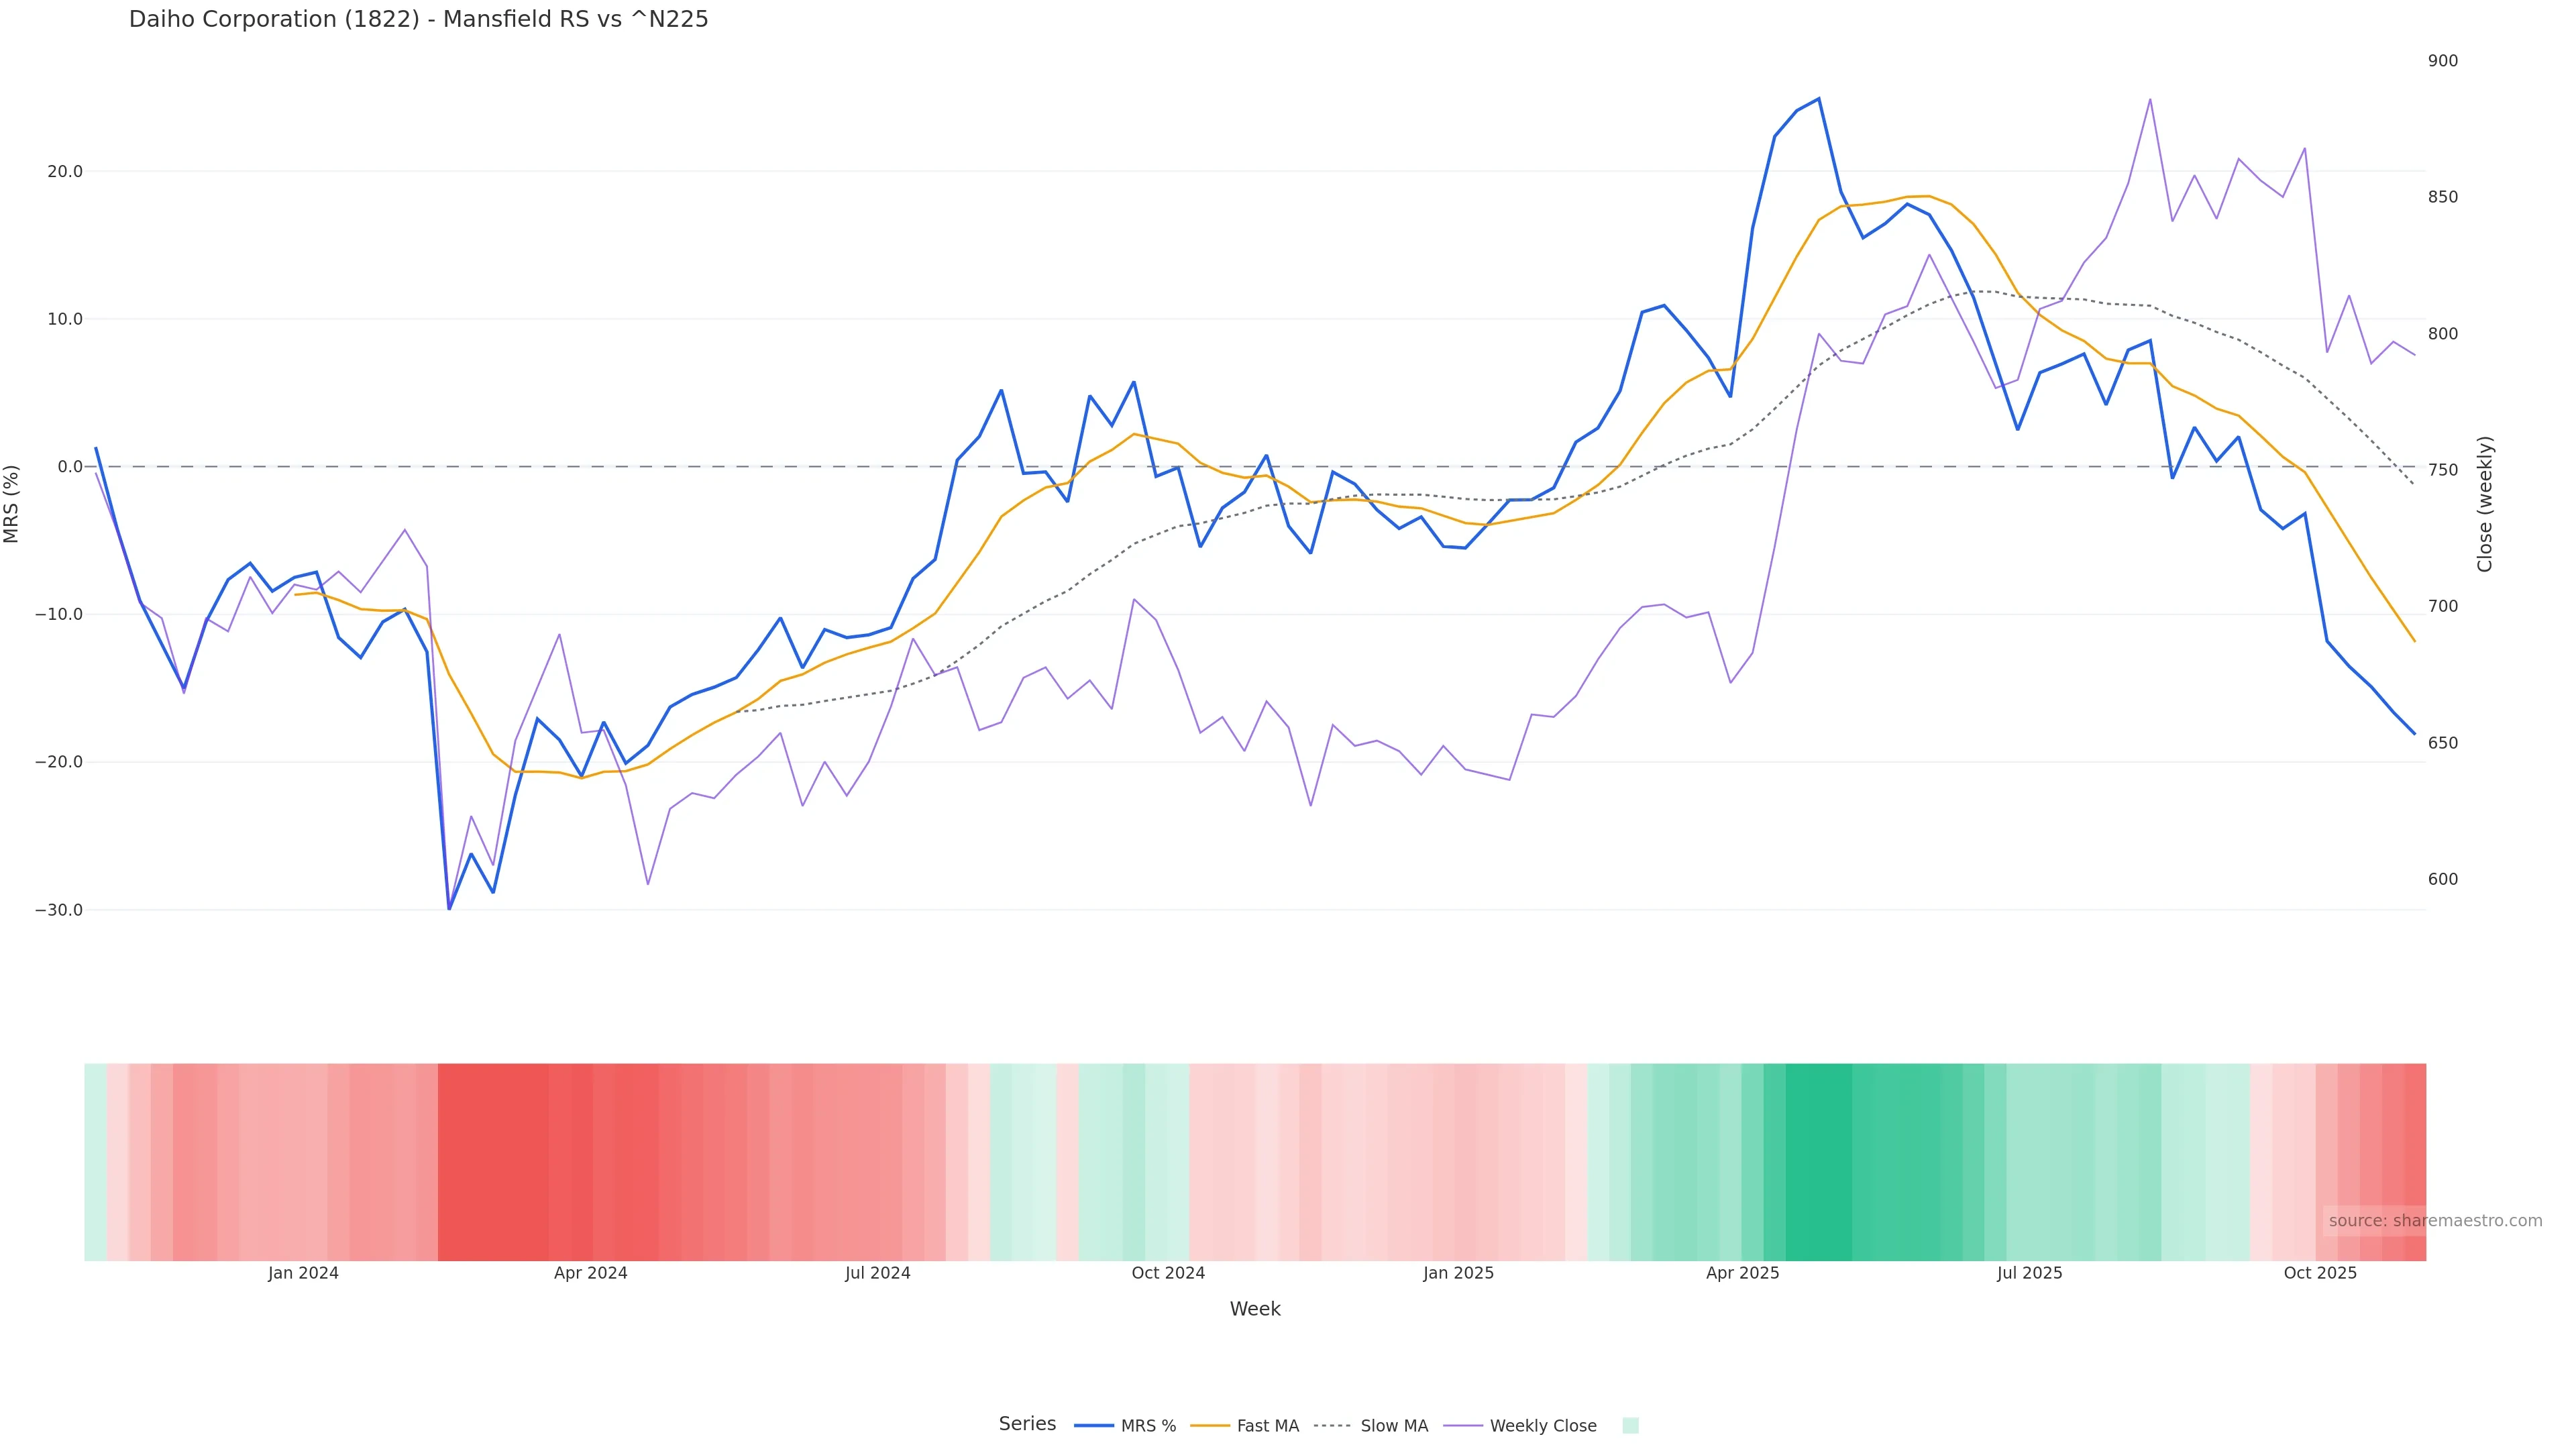2576x1449 pixels.
Task: Click the 600 tick on Close axis
Action: coord(2442,880)
